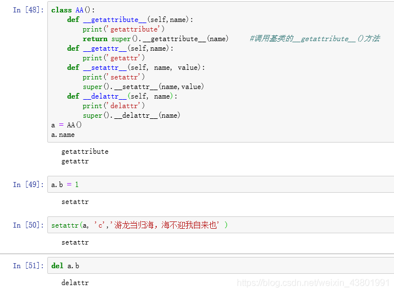Click the 'getattribute' output line of cell 48

click(85, 152)
